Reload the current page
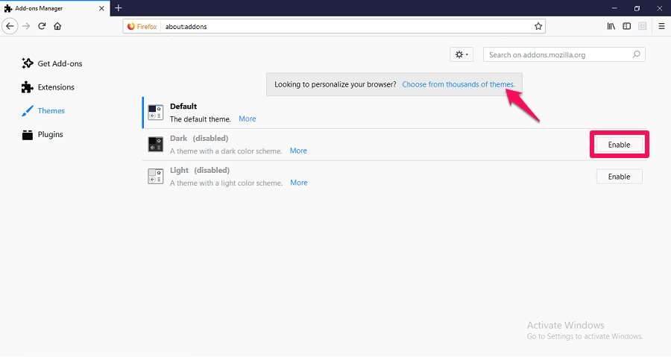 click(x=42, y=26)
